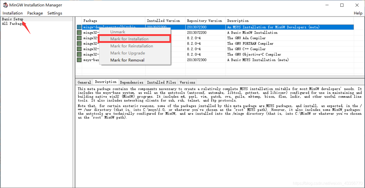Image resolution: width=365 pixels, height=188 pixels.
Task: Click the 8.2.0-4 version in C++ row
Action: (194, 49)
